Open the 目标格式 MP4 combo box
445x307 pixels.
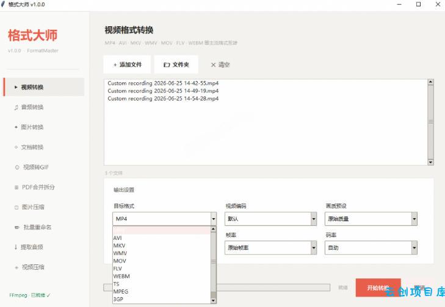point(165,219)
